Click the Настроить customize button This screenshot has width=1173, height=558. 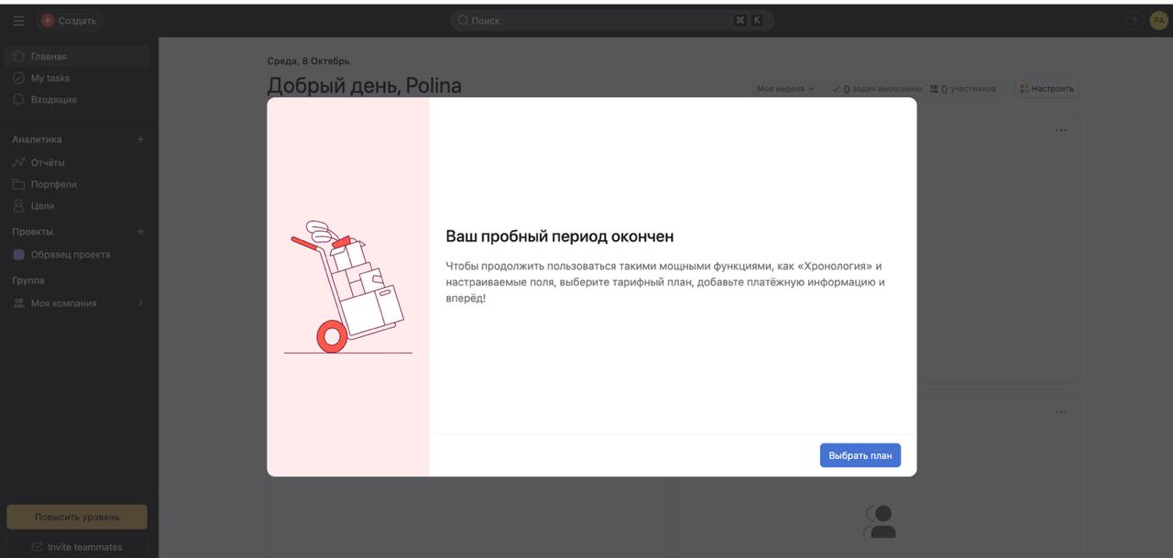[1047, 89]
